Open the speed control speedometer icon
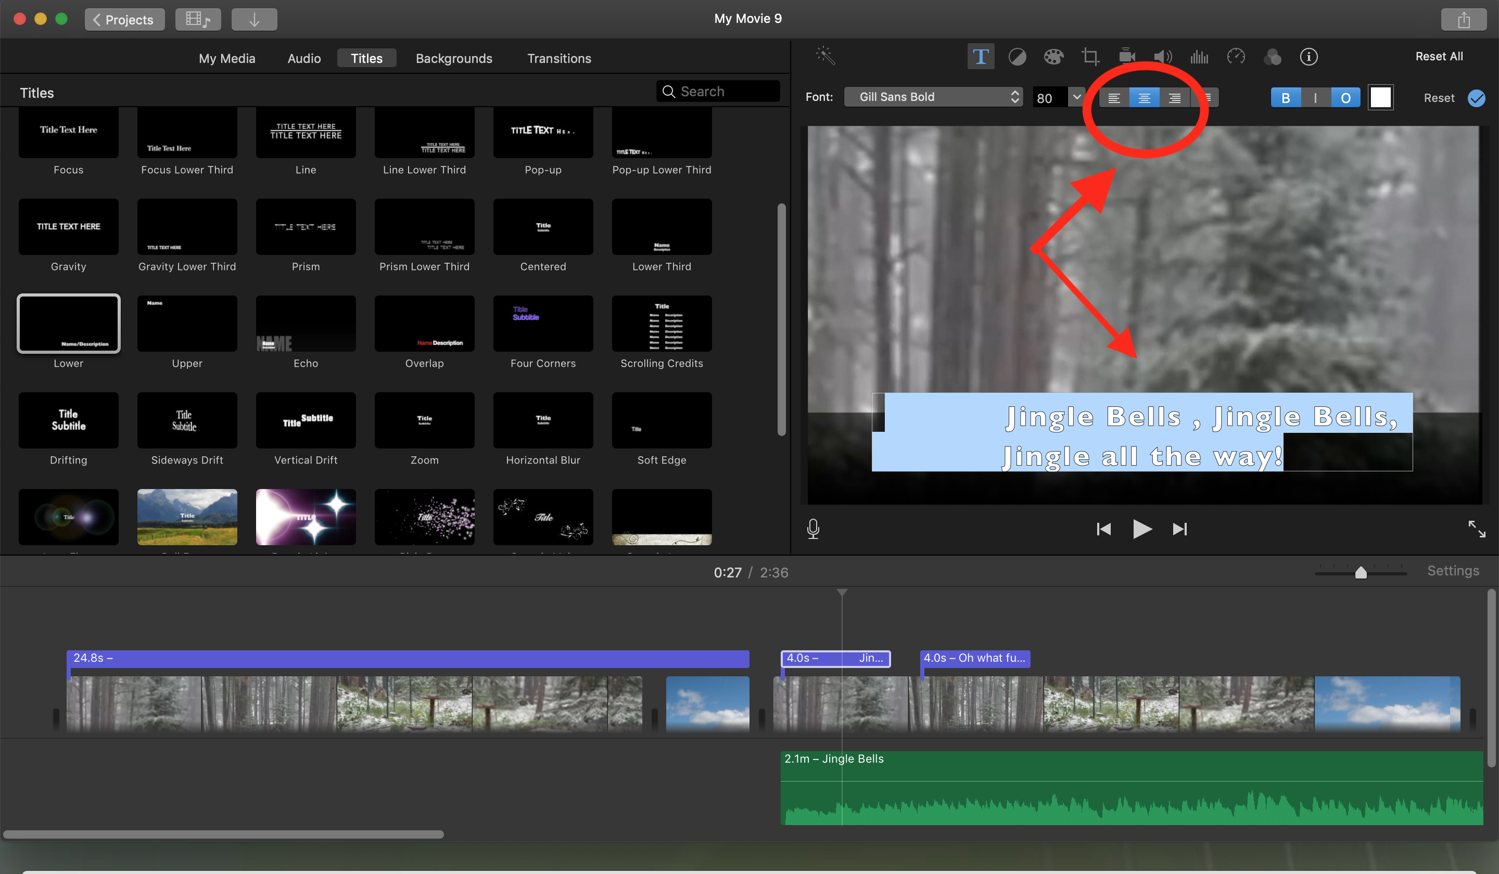The width and height of the screenshot is (1499, 874). (x=1236, y=57)
